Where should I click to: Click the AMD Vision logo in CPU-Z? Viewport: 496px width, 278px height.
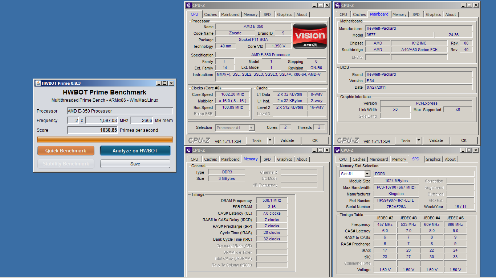(310, 36)
